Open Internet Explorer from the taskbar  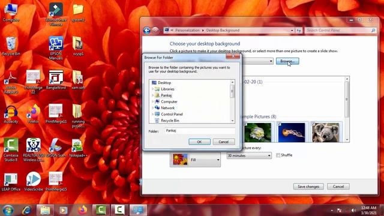(26, 210)
